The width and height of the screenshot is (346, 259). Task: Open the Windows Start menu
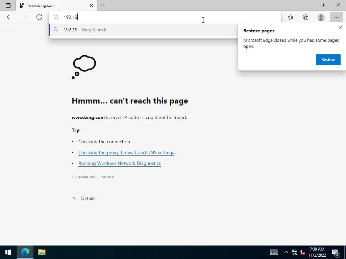(8, 252)
